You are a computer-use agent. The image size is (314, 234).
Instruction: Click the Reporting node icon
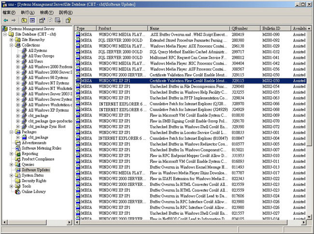[17, 154]
